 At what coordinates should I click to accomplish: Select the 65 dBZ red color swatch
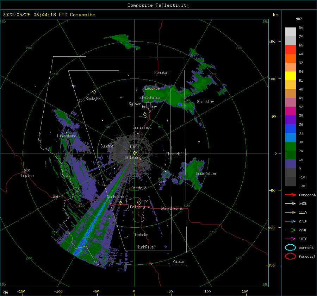pyautogui.click(x=290, y=50)
